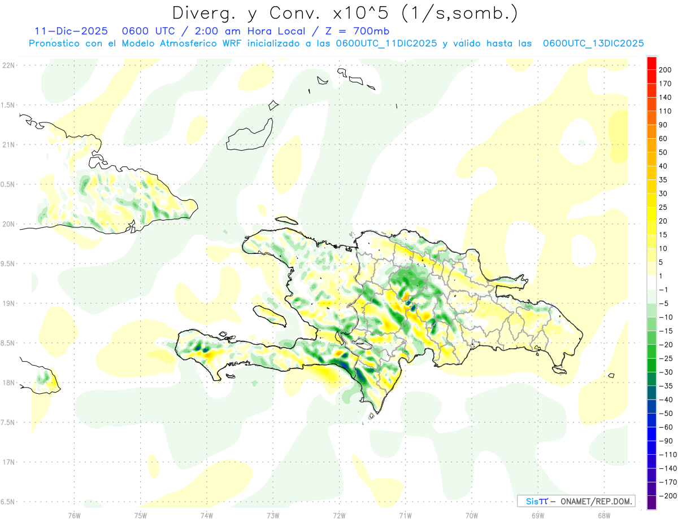Viewport: 678px width, 523px height.
Task: Click the '17N' latitude label
Action: point(8,462)
